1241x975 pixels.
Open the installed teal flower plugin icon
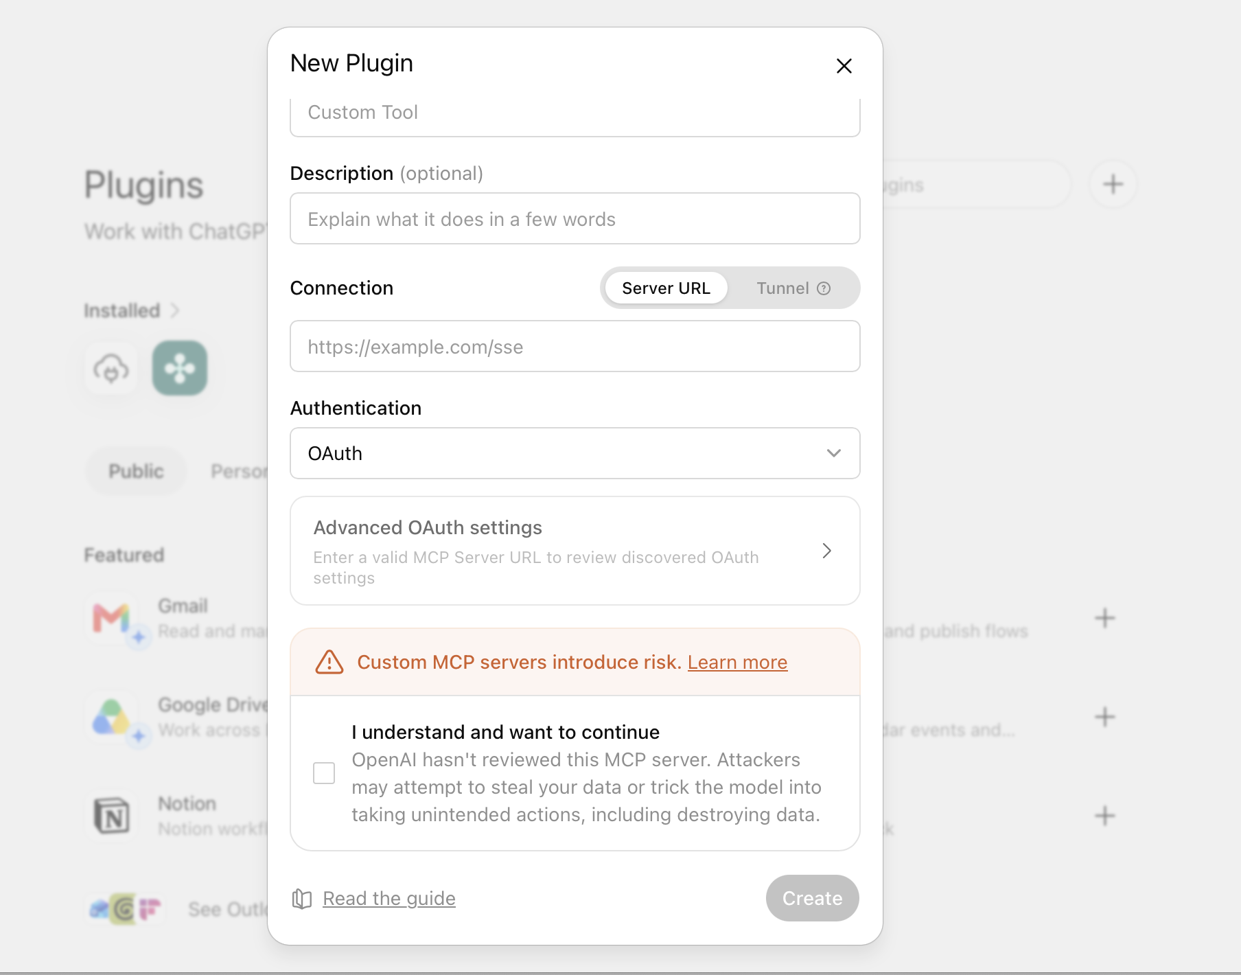point(180,368)
